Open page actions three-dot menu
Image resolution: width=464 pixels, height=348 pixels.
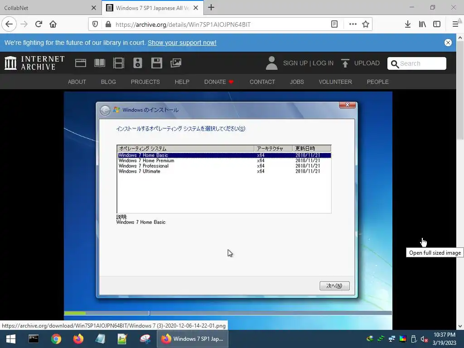pyautogui.click(x=353, y=24)
